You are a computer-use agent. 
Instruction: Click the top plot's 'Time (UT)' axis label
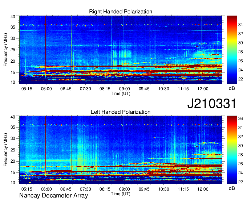(121, 93)
